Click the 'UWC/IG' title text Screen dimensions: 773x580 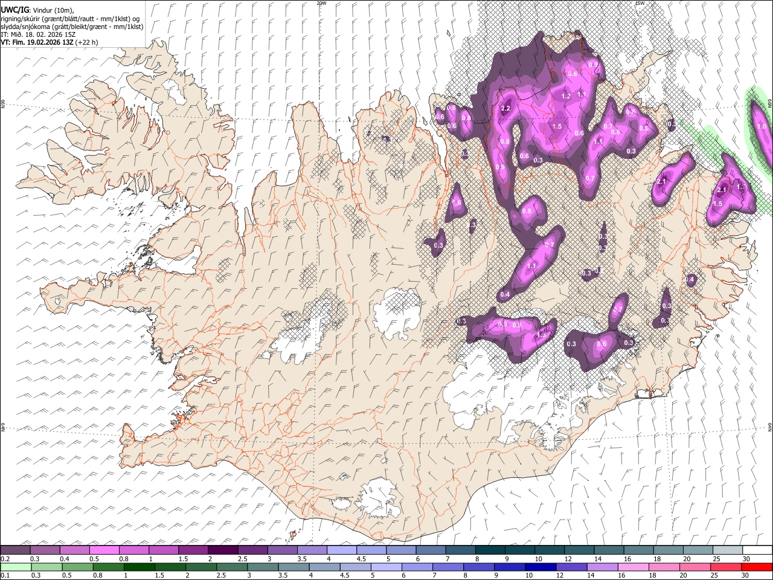click(14, 10)
